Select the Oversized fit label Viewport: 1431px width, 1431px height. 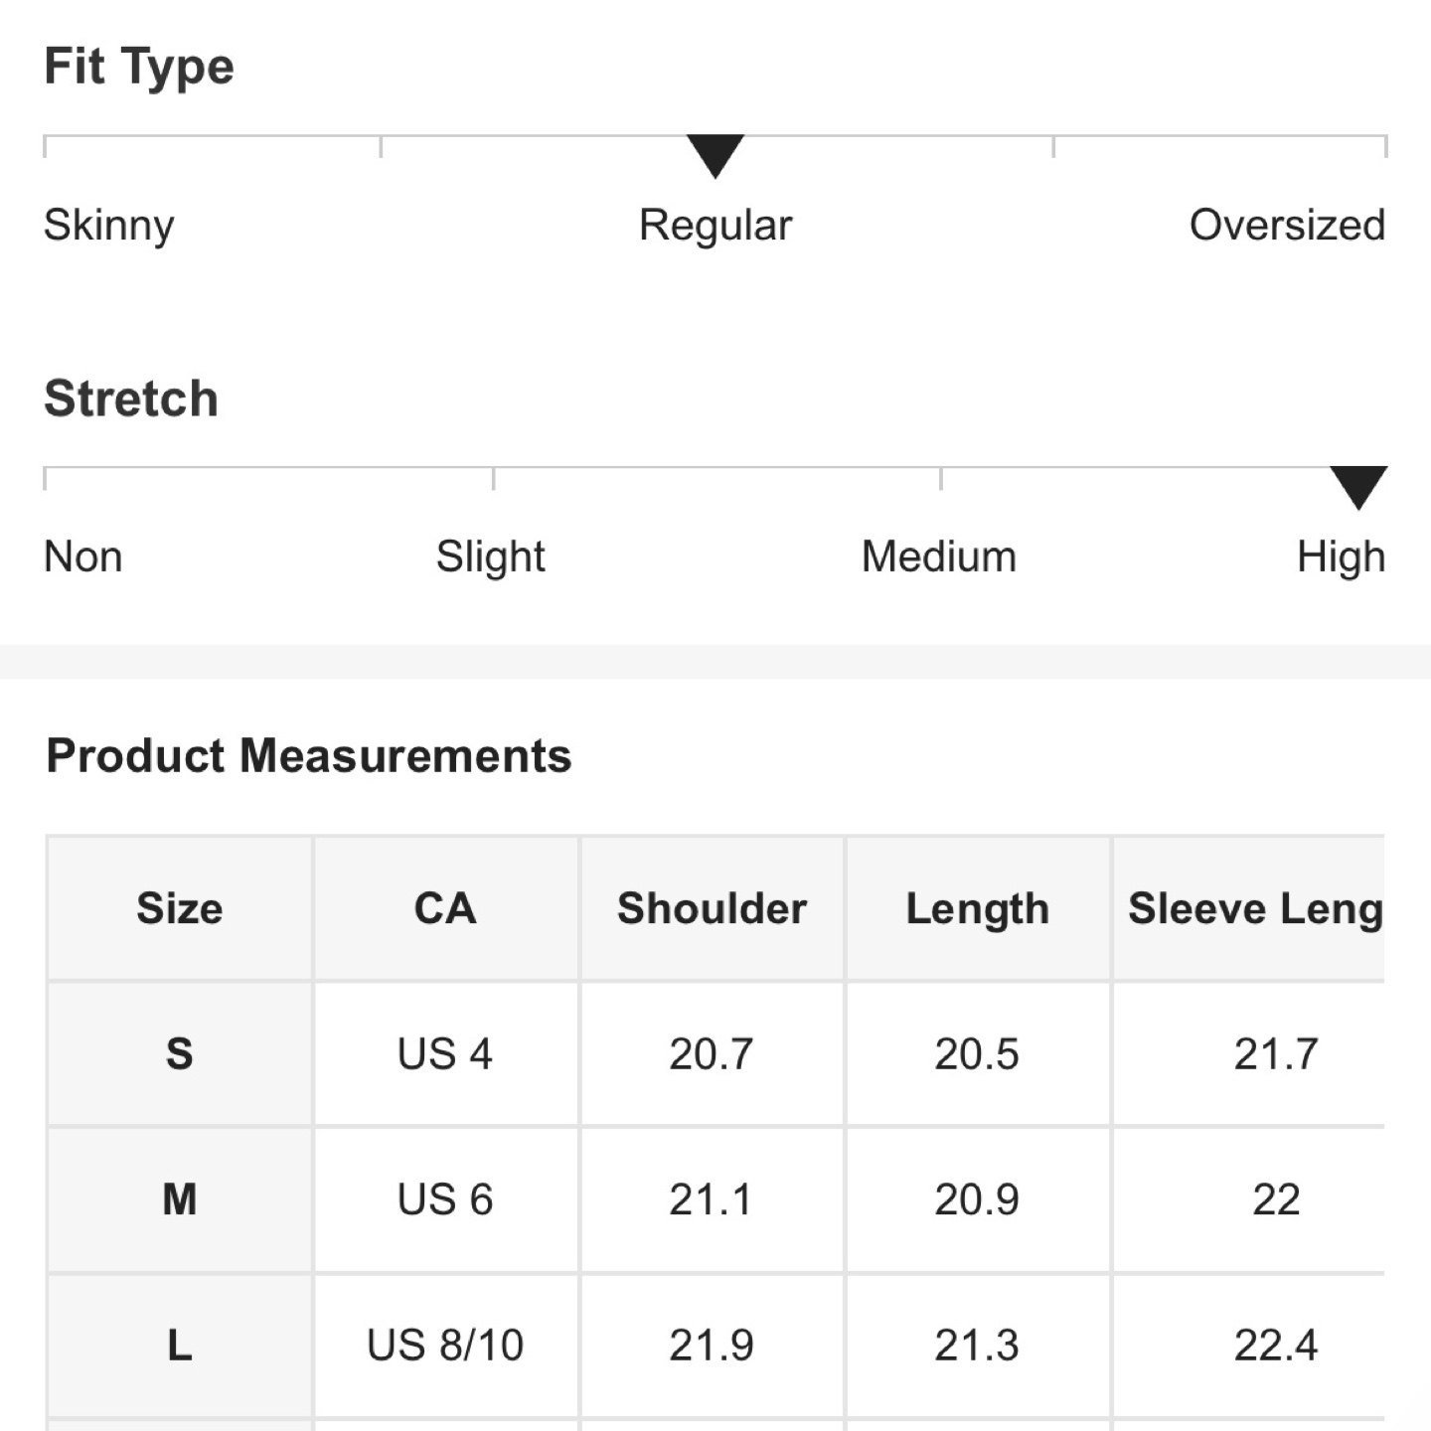coord(1287,226)
